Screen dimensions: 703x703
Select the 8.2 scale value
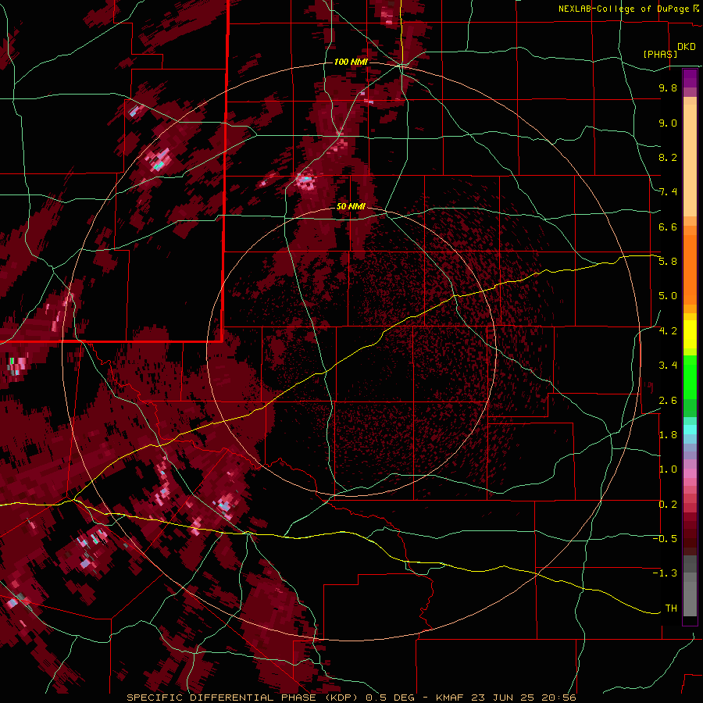point(668,157)
